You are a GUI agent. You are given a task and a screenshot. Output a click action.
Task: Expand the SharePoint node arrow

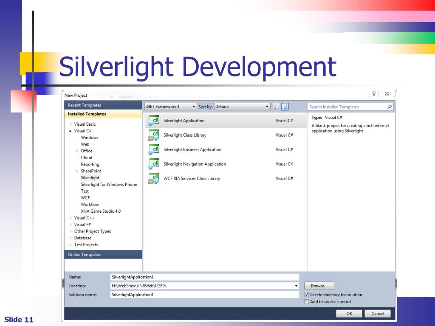[77, 171]
